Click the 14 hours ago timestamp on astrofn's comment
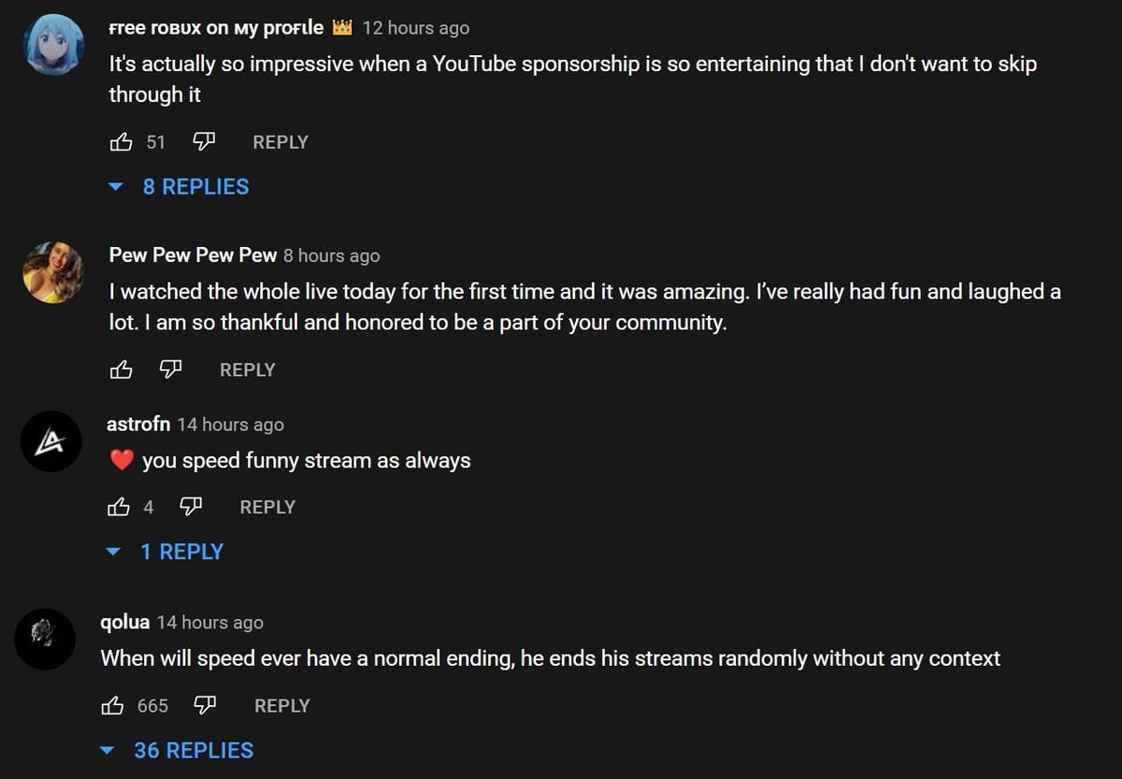The width and height of the screenshot is (1122, 779). (230, 425)
